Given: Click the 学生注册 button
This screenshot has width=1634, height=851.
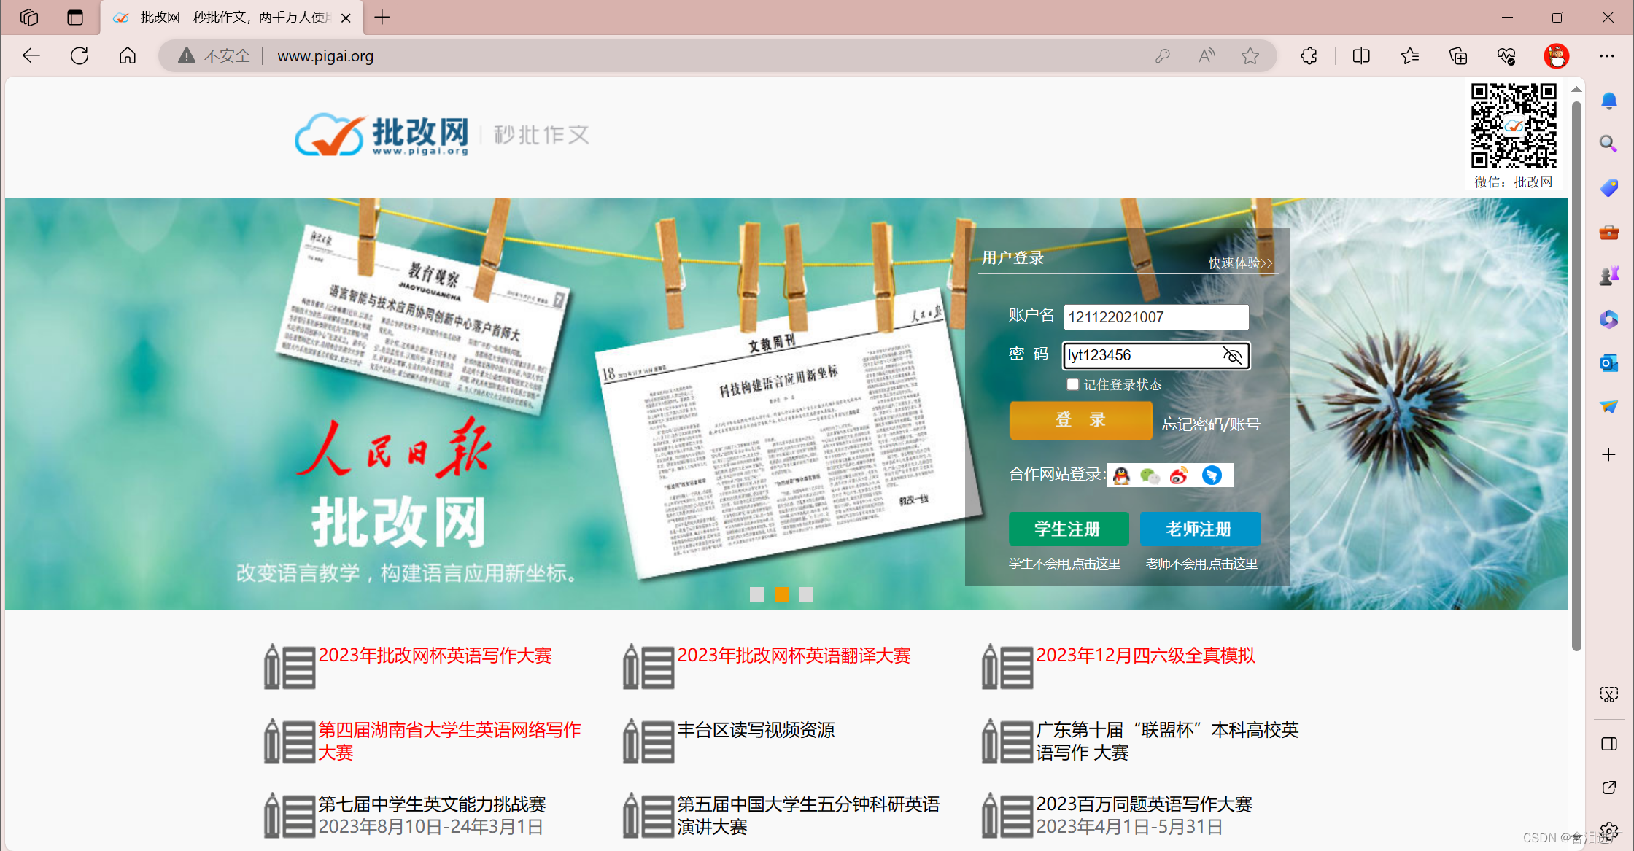Looking at the screenshot, I should pyautogui.click(x=1068, y=529).
